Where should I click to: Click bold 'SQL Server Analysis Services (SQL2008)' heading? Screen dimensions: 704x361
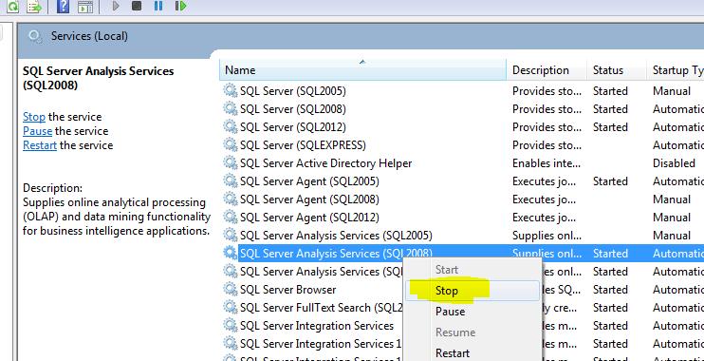click(99, 78)
